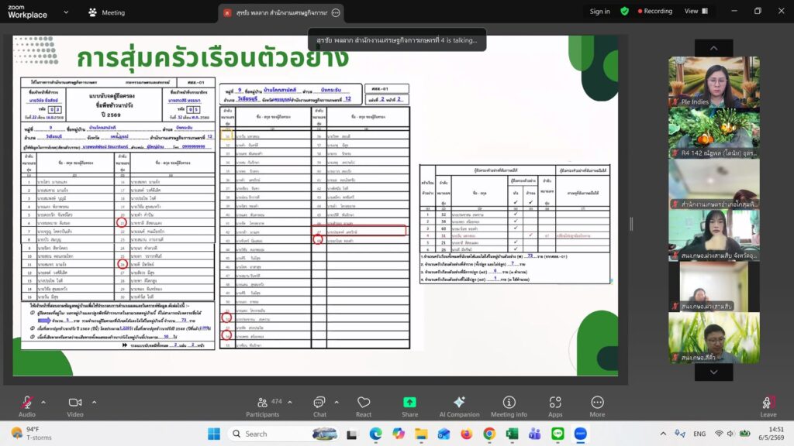Show Meeting info
This screenshot has height=446, width=794.
tap(509, 407)
